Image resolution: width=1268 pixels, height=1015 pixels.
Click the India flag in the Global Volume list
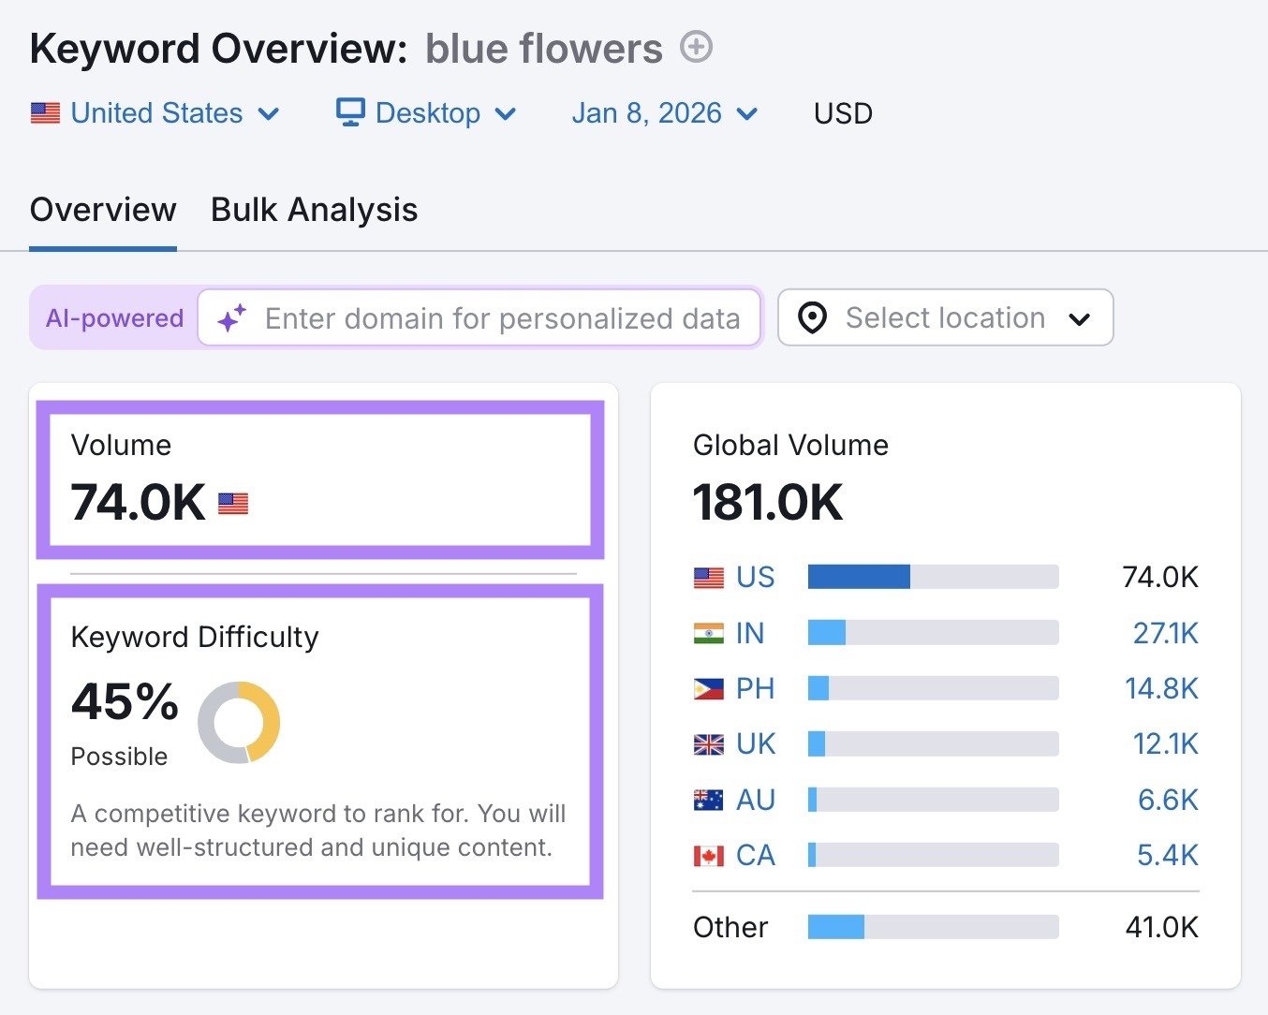[709, 633]
